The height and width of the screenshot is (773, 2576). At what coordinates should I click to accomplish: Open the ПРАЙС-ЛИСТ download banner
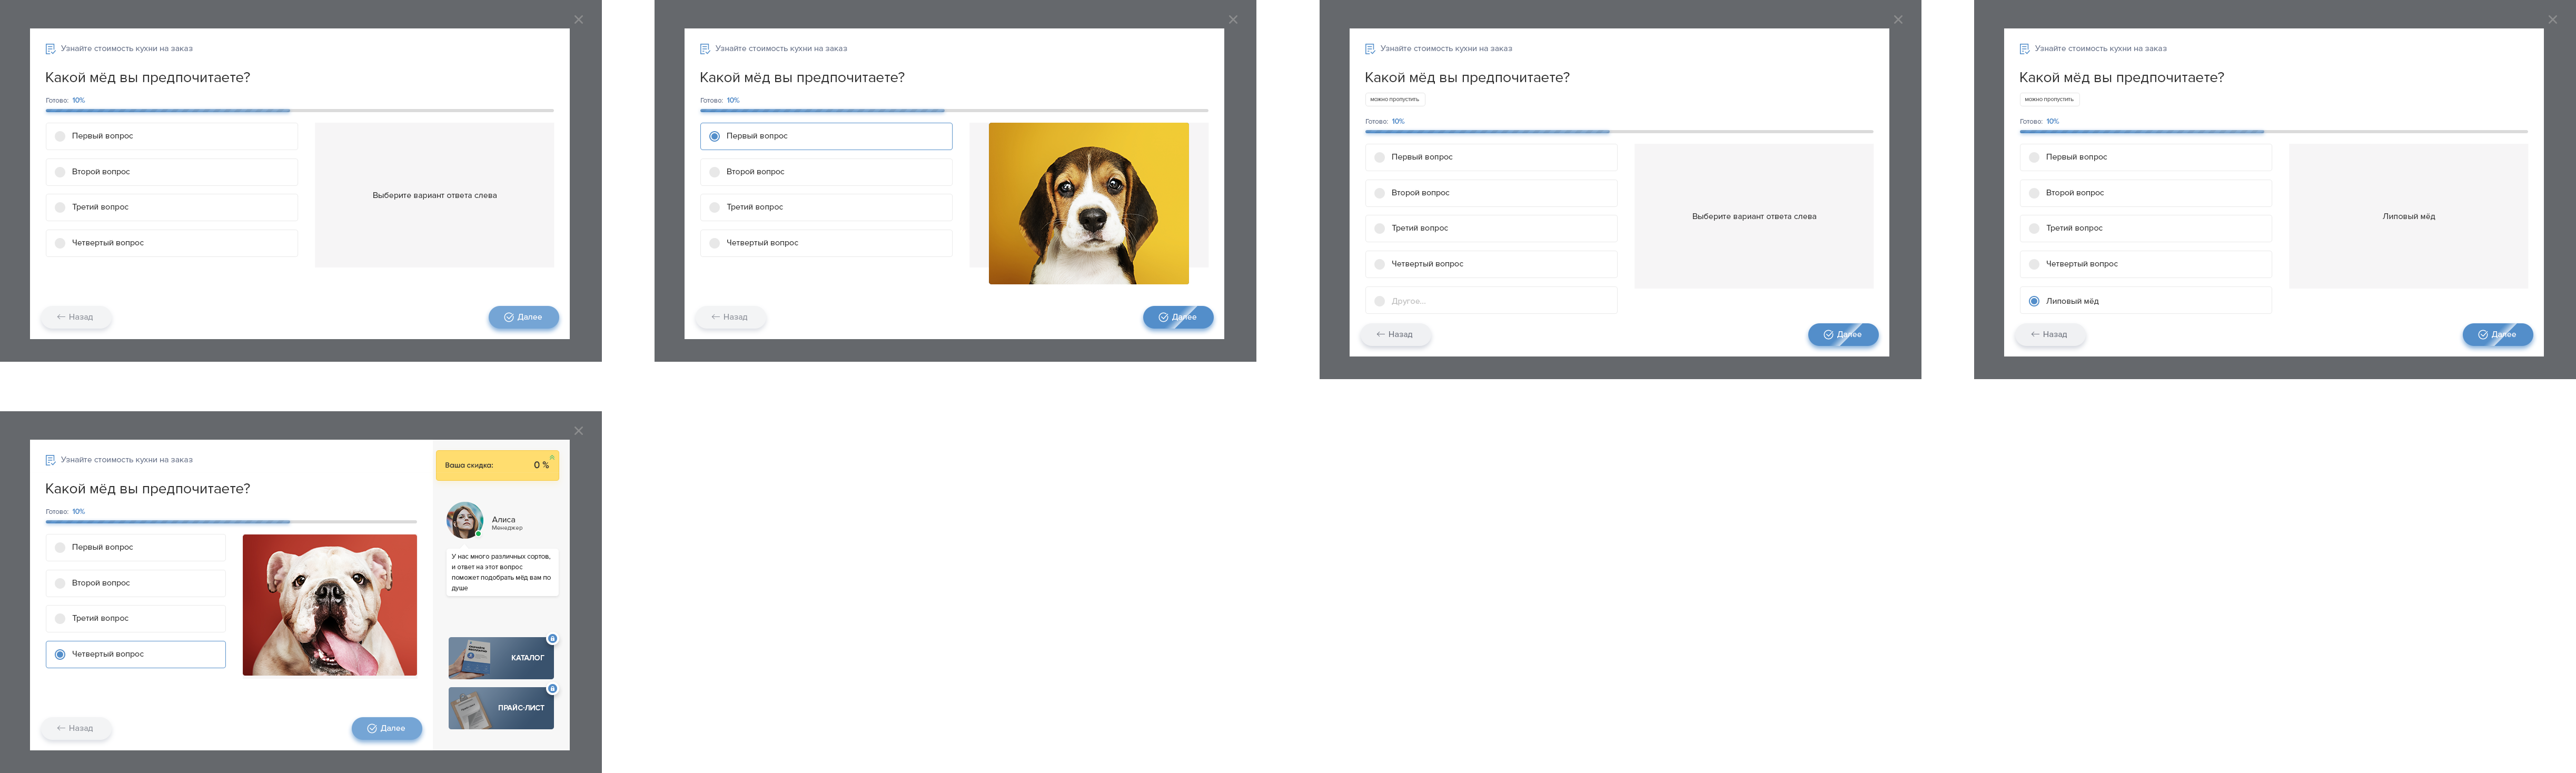pos(500,708)
